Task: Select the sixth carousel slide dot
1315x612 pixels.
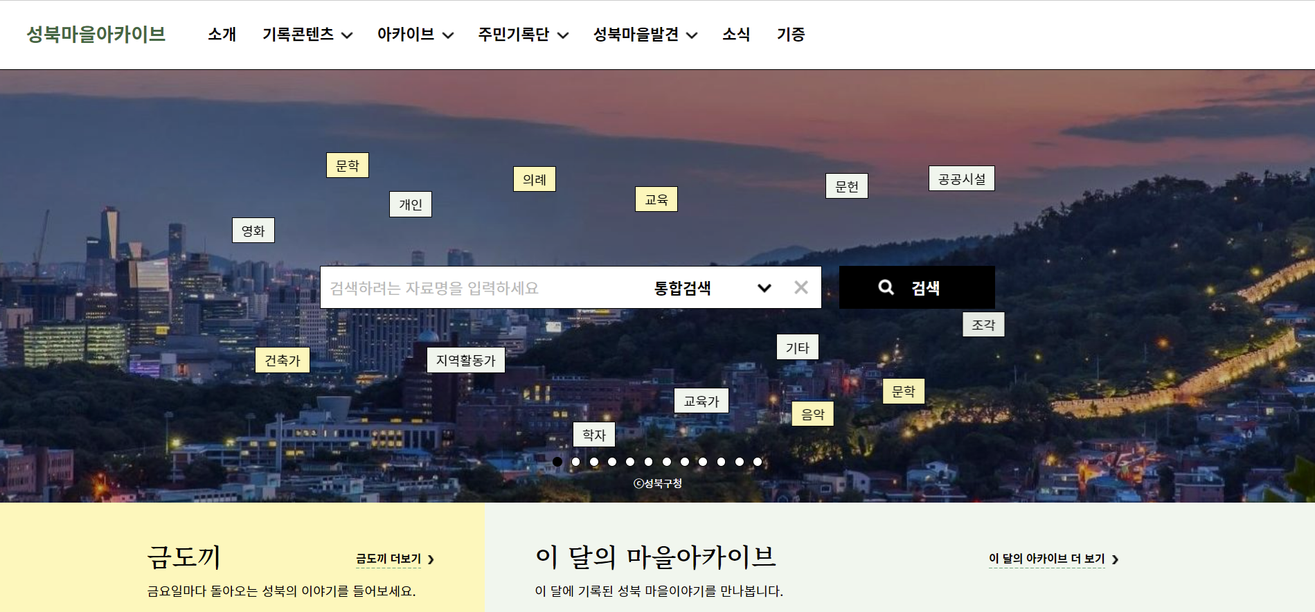Action: [x=648, y=462]
